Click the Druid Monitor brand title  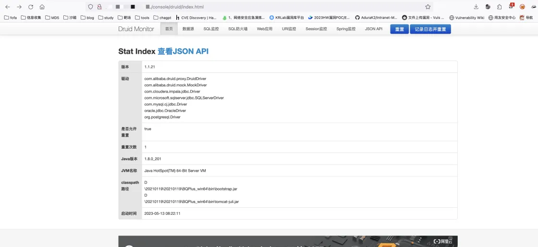point(136,29)
